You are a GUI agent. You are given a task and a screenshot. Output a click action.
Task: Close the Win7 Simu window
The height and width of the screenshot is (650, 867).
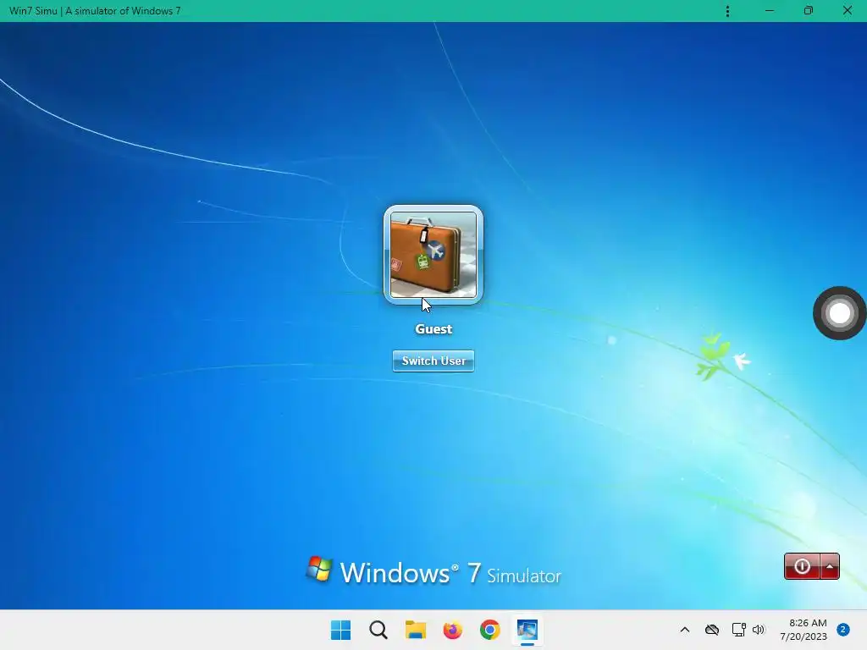pos(847,11)
